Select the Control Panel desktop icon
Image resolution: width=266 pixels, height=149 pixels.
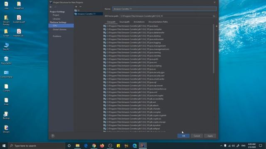6,74
